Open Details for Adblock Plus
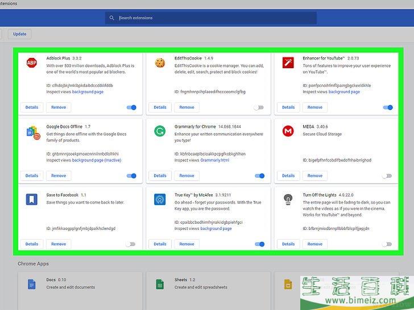 32,107
